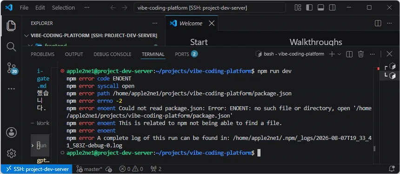Open errors and warnings count in status bar

[x=131, y=169]
